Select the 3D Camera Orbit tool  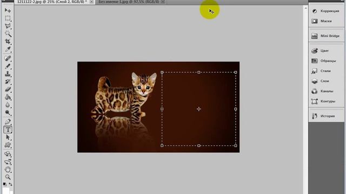(x=8, y=162)
